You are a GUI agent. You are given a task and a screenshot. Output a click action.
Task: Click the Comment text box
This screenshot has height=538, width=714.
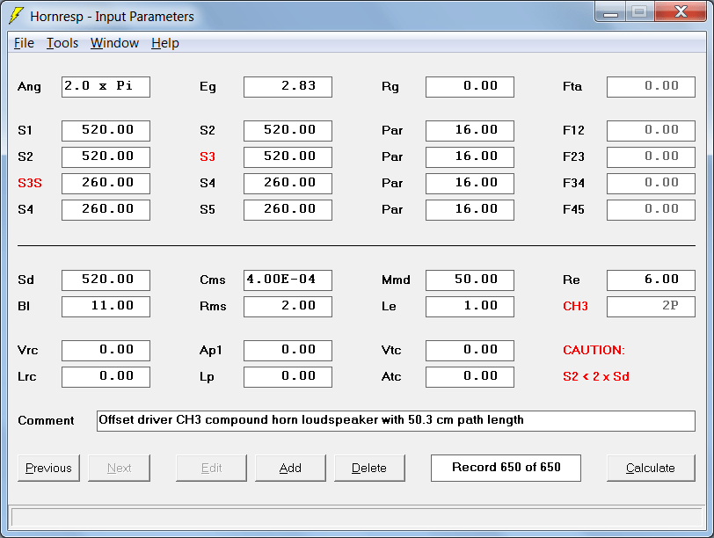[396, 420]
